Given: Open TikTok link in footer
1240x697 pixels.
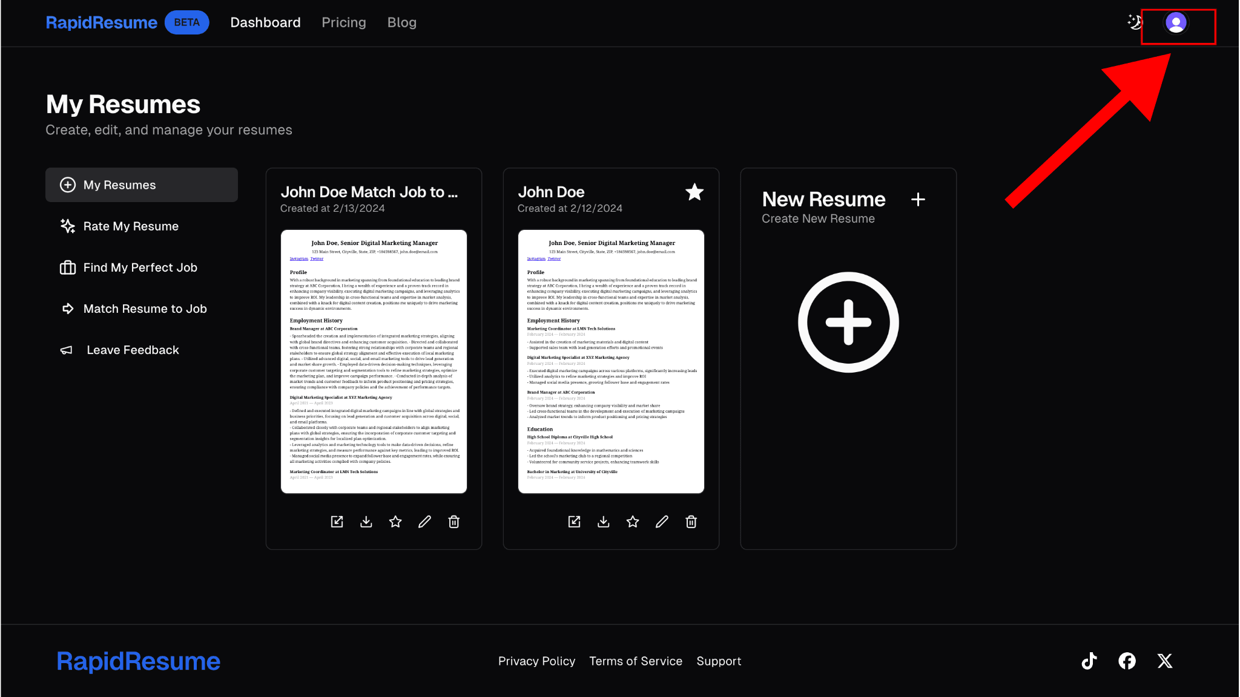Looking at the screenshot, I should point(1089,661).
